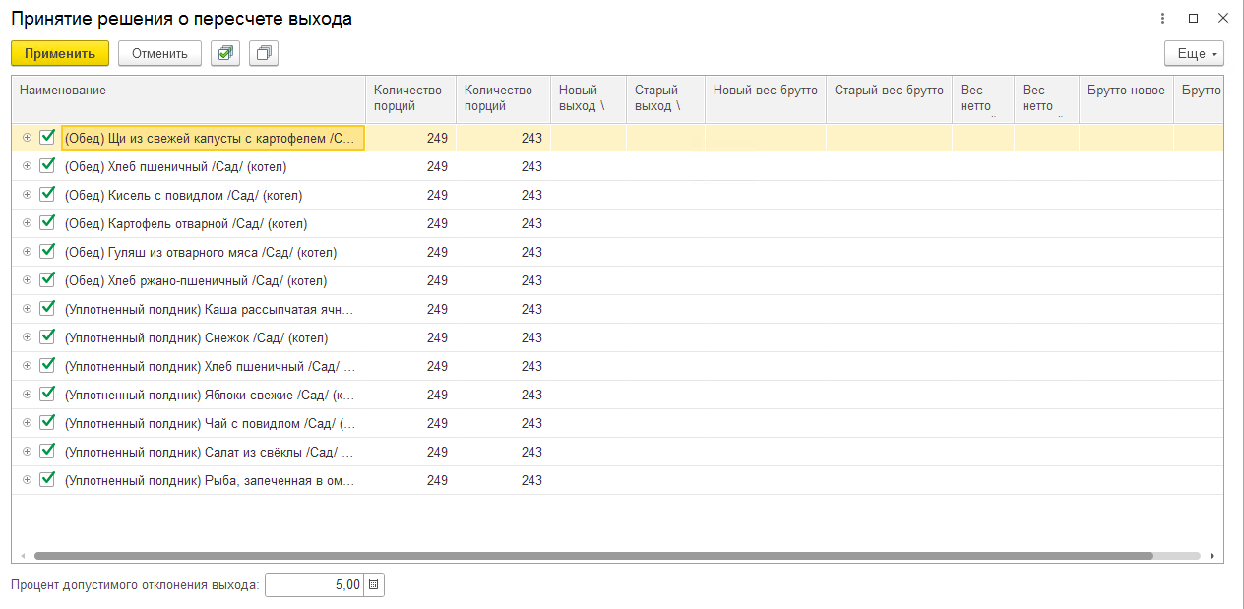Uncheck Салат из свёклы row checkbox
The width and height of the screenshot is (1244, 609).
(x=47, y=452)
